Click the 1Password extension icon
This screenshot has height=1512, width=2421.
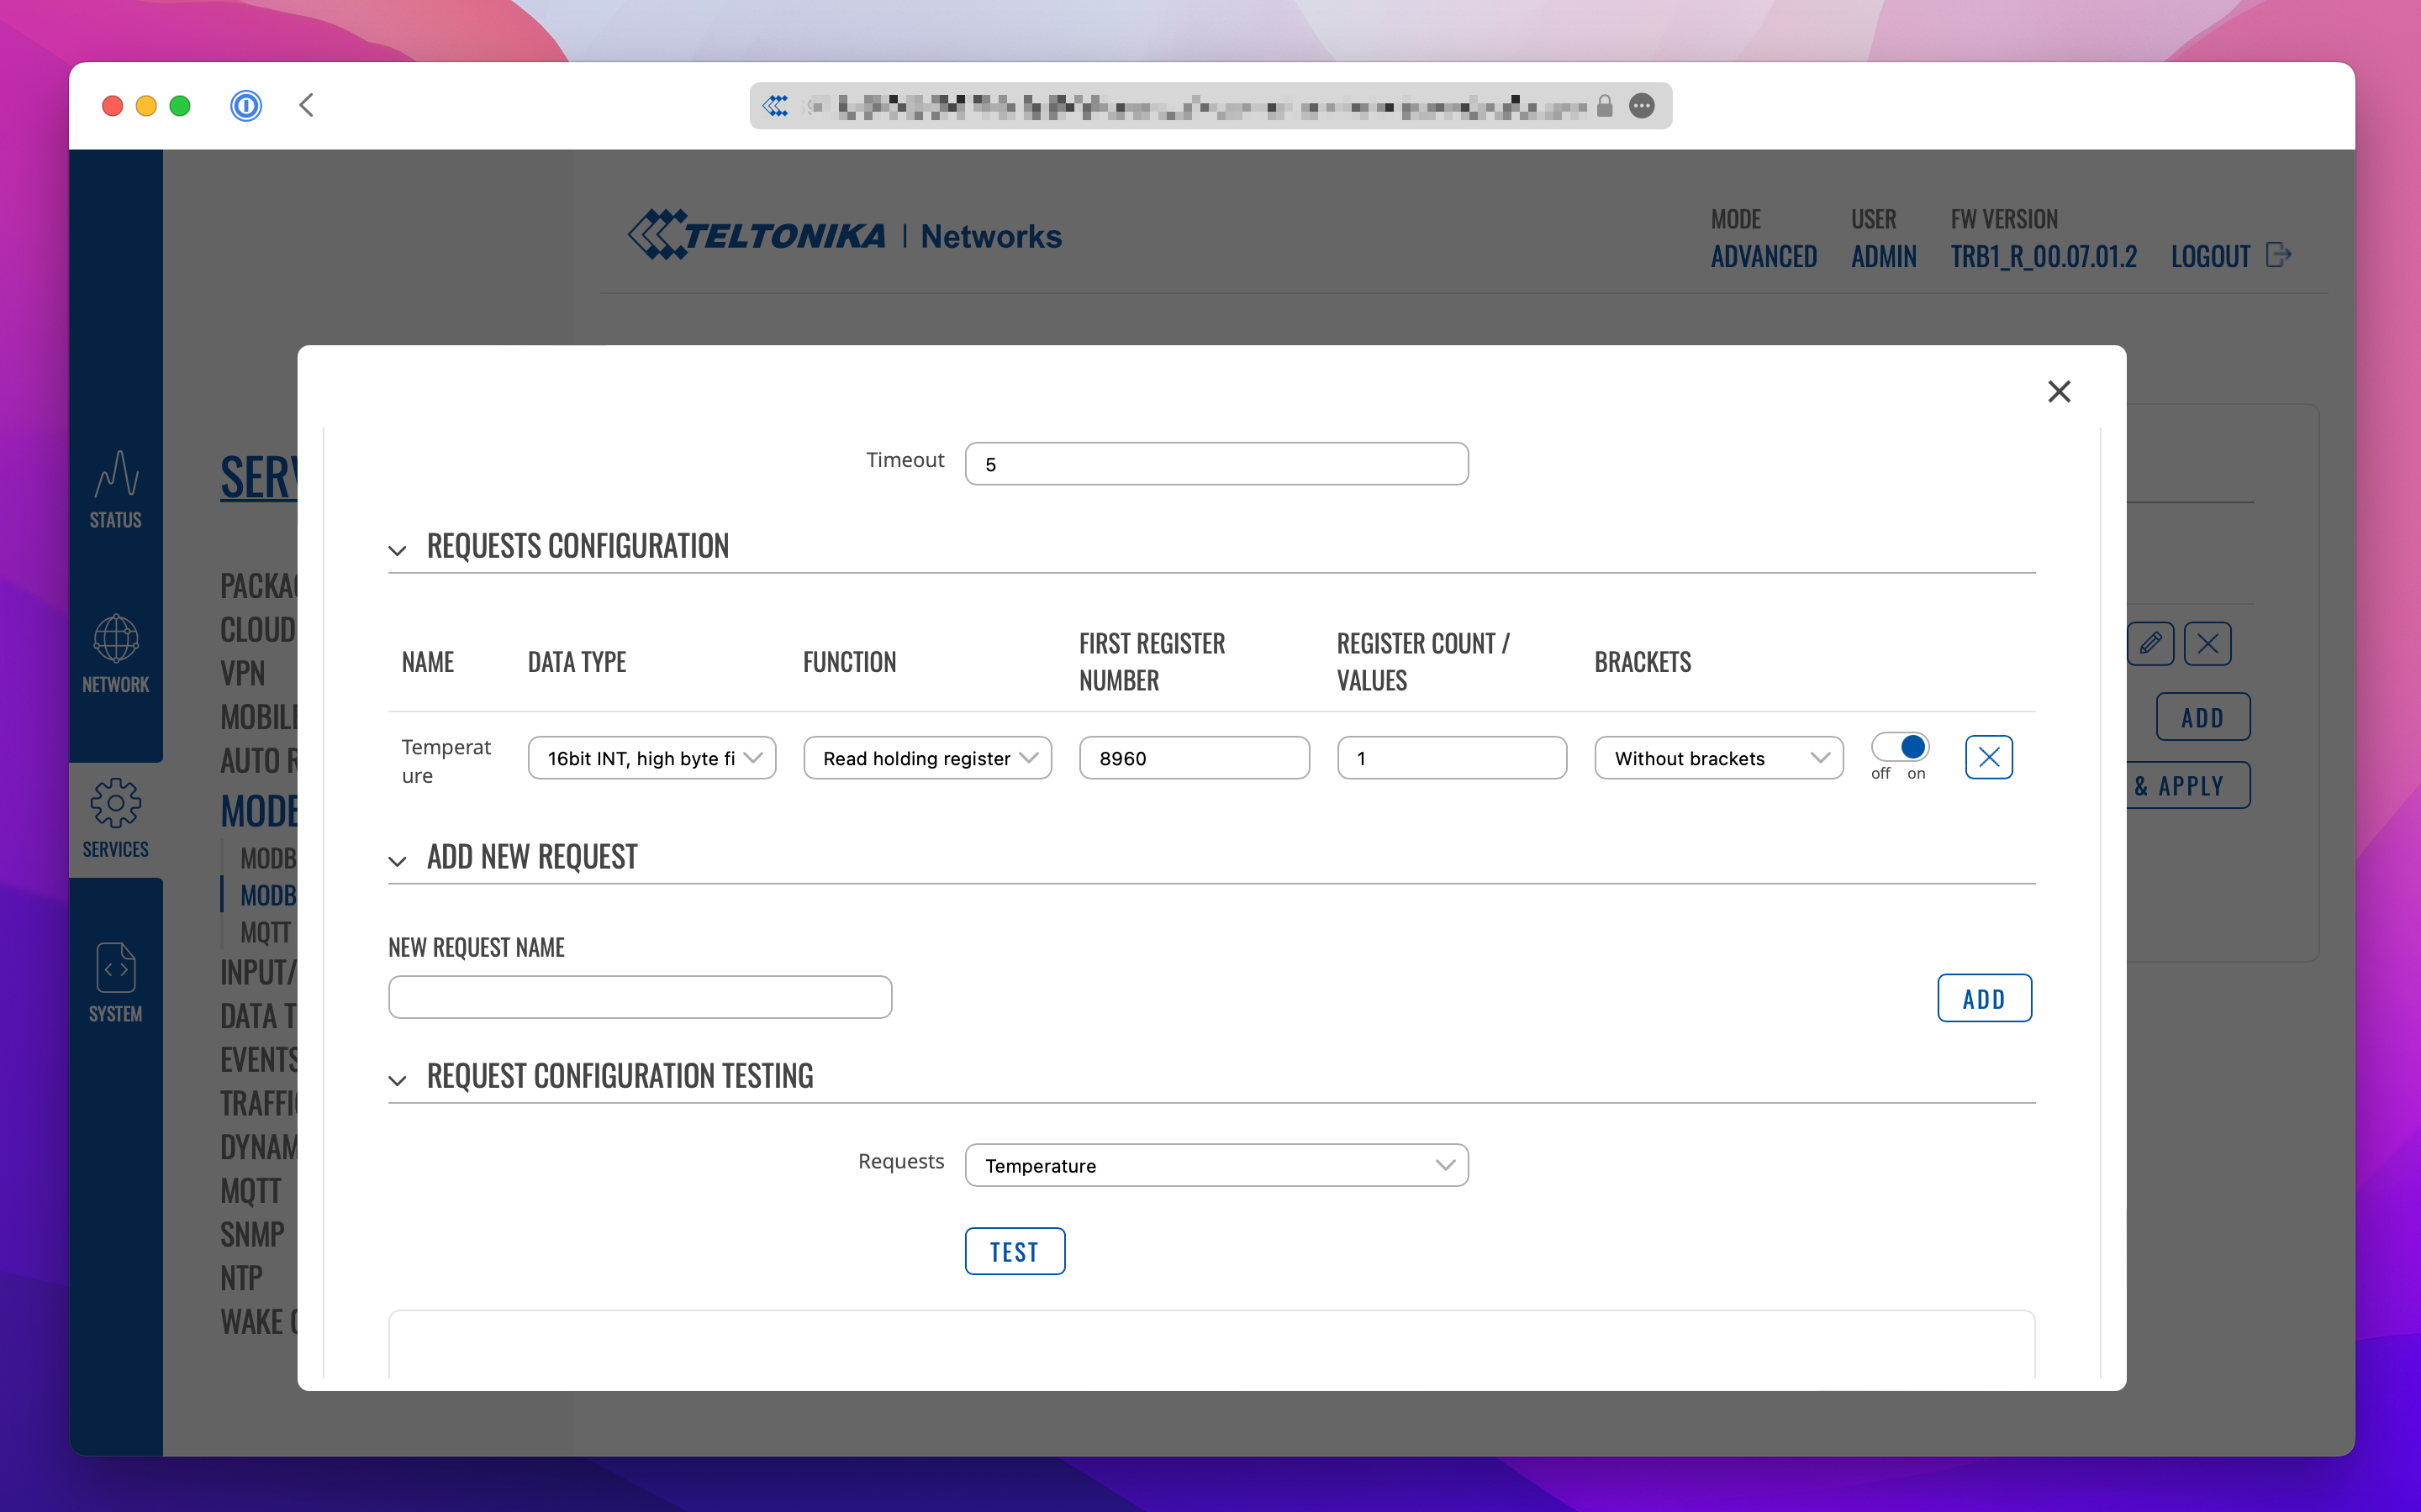[x=245, y=105]
